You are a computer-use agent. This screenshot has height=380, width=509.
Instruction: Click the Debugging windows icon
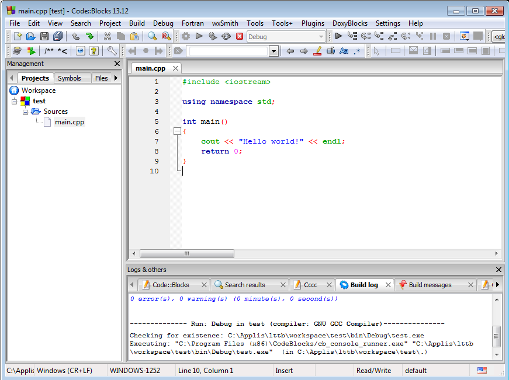coord(465,36)
